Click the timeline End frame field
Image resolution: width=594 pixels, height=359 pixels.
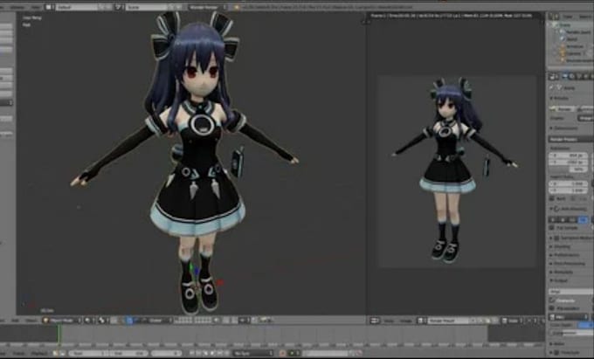click(x=128, y=353)
